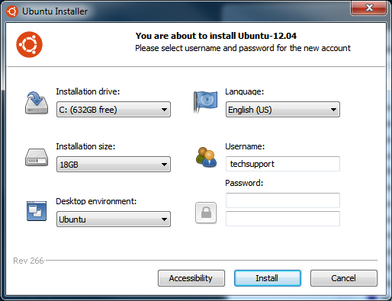Click the blue language flag icon
The height and width of the screenshot is (301, 392).
click(x=205, y=102)
